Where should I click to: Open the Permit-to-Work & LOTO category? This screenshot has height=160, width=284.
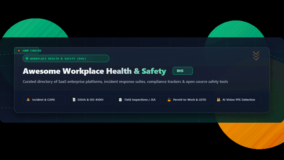point(187,100)
